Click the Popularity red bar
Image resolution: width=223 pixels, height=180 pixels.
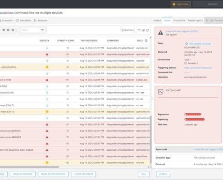[x=195, y=119]
